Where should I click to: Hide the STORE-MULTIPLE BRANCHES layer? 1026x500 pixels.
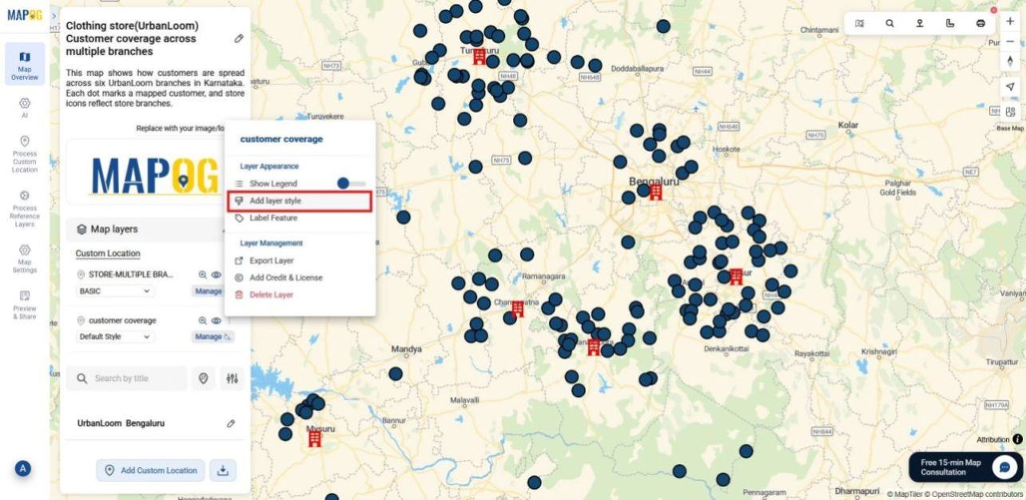216,275
